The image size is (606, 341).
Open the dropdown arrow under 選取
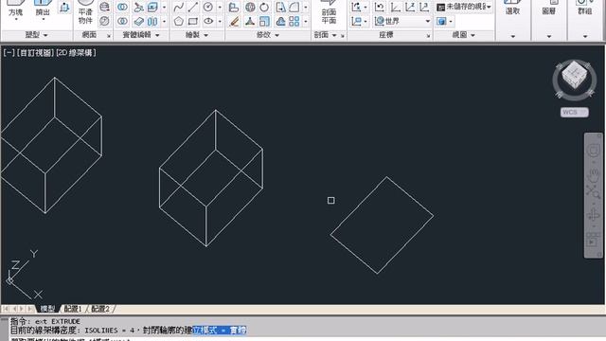point(513,36)
